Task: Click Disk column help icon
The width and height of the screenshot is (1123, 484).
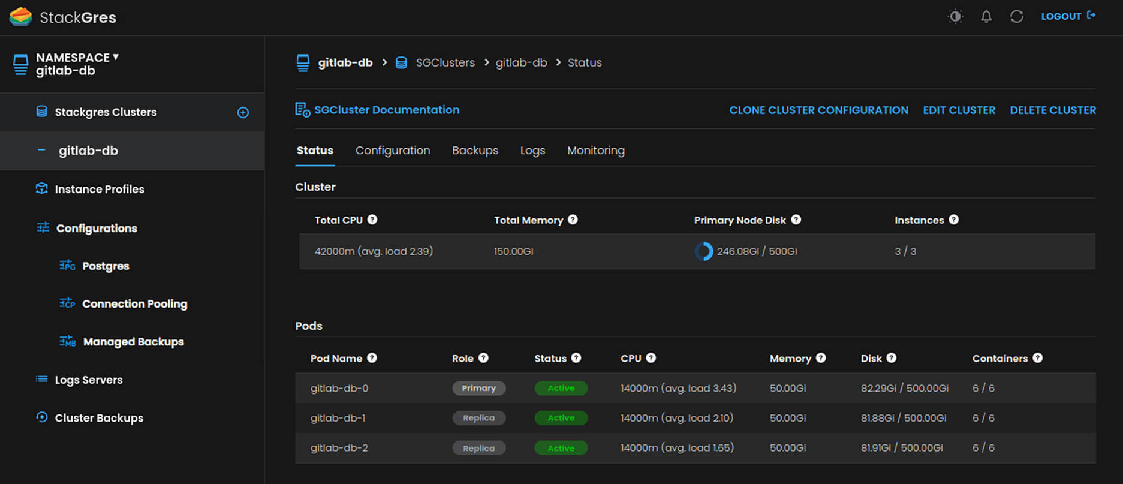Action: point(892,358)
